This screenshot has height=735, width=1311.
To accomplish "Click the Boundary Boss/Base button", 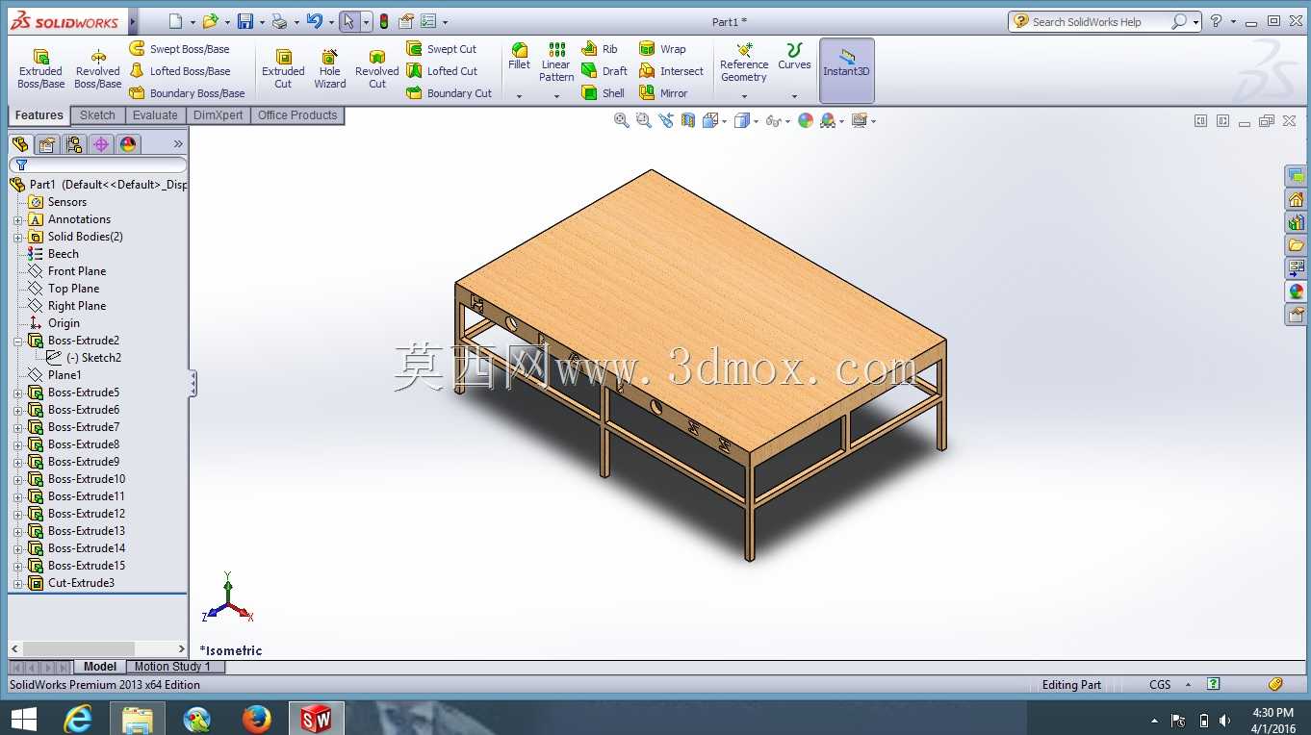I will point(187,93).
